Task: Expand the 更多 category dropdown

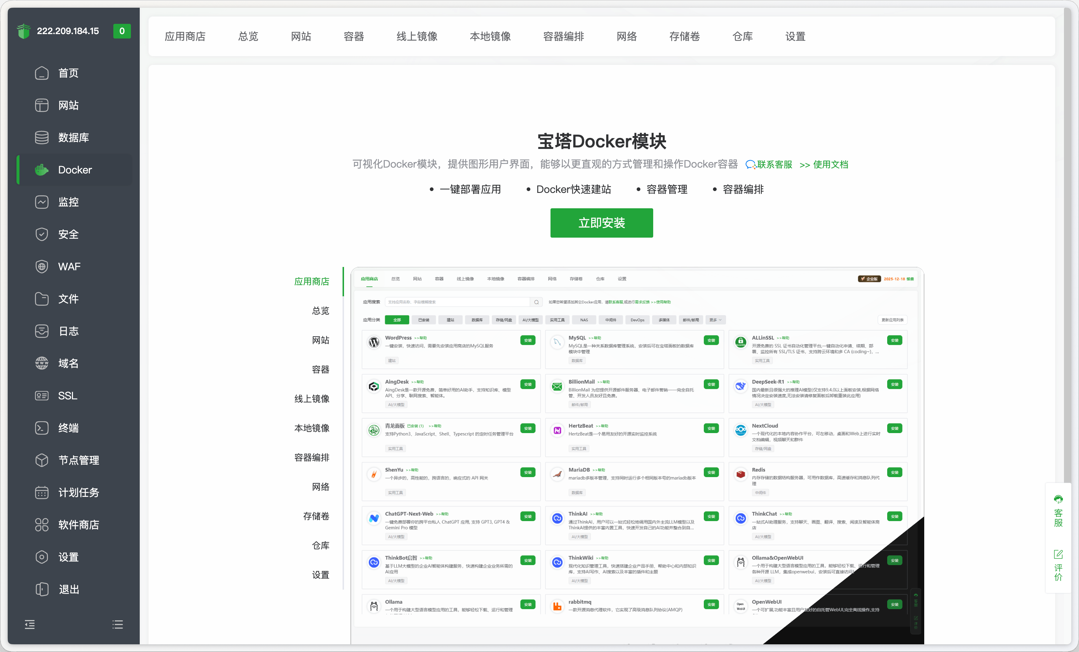Action: 715,320
